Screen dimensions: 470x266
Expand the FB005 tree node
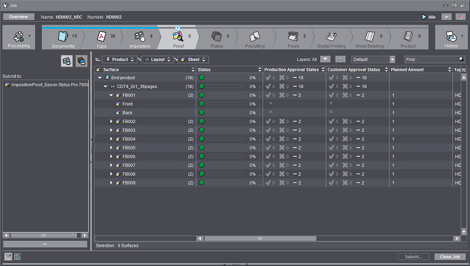point(112,148)
